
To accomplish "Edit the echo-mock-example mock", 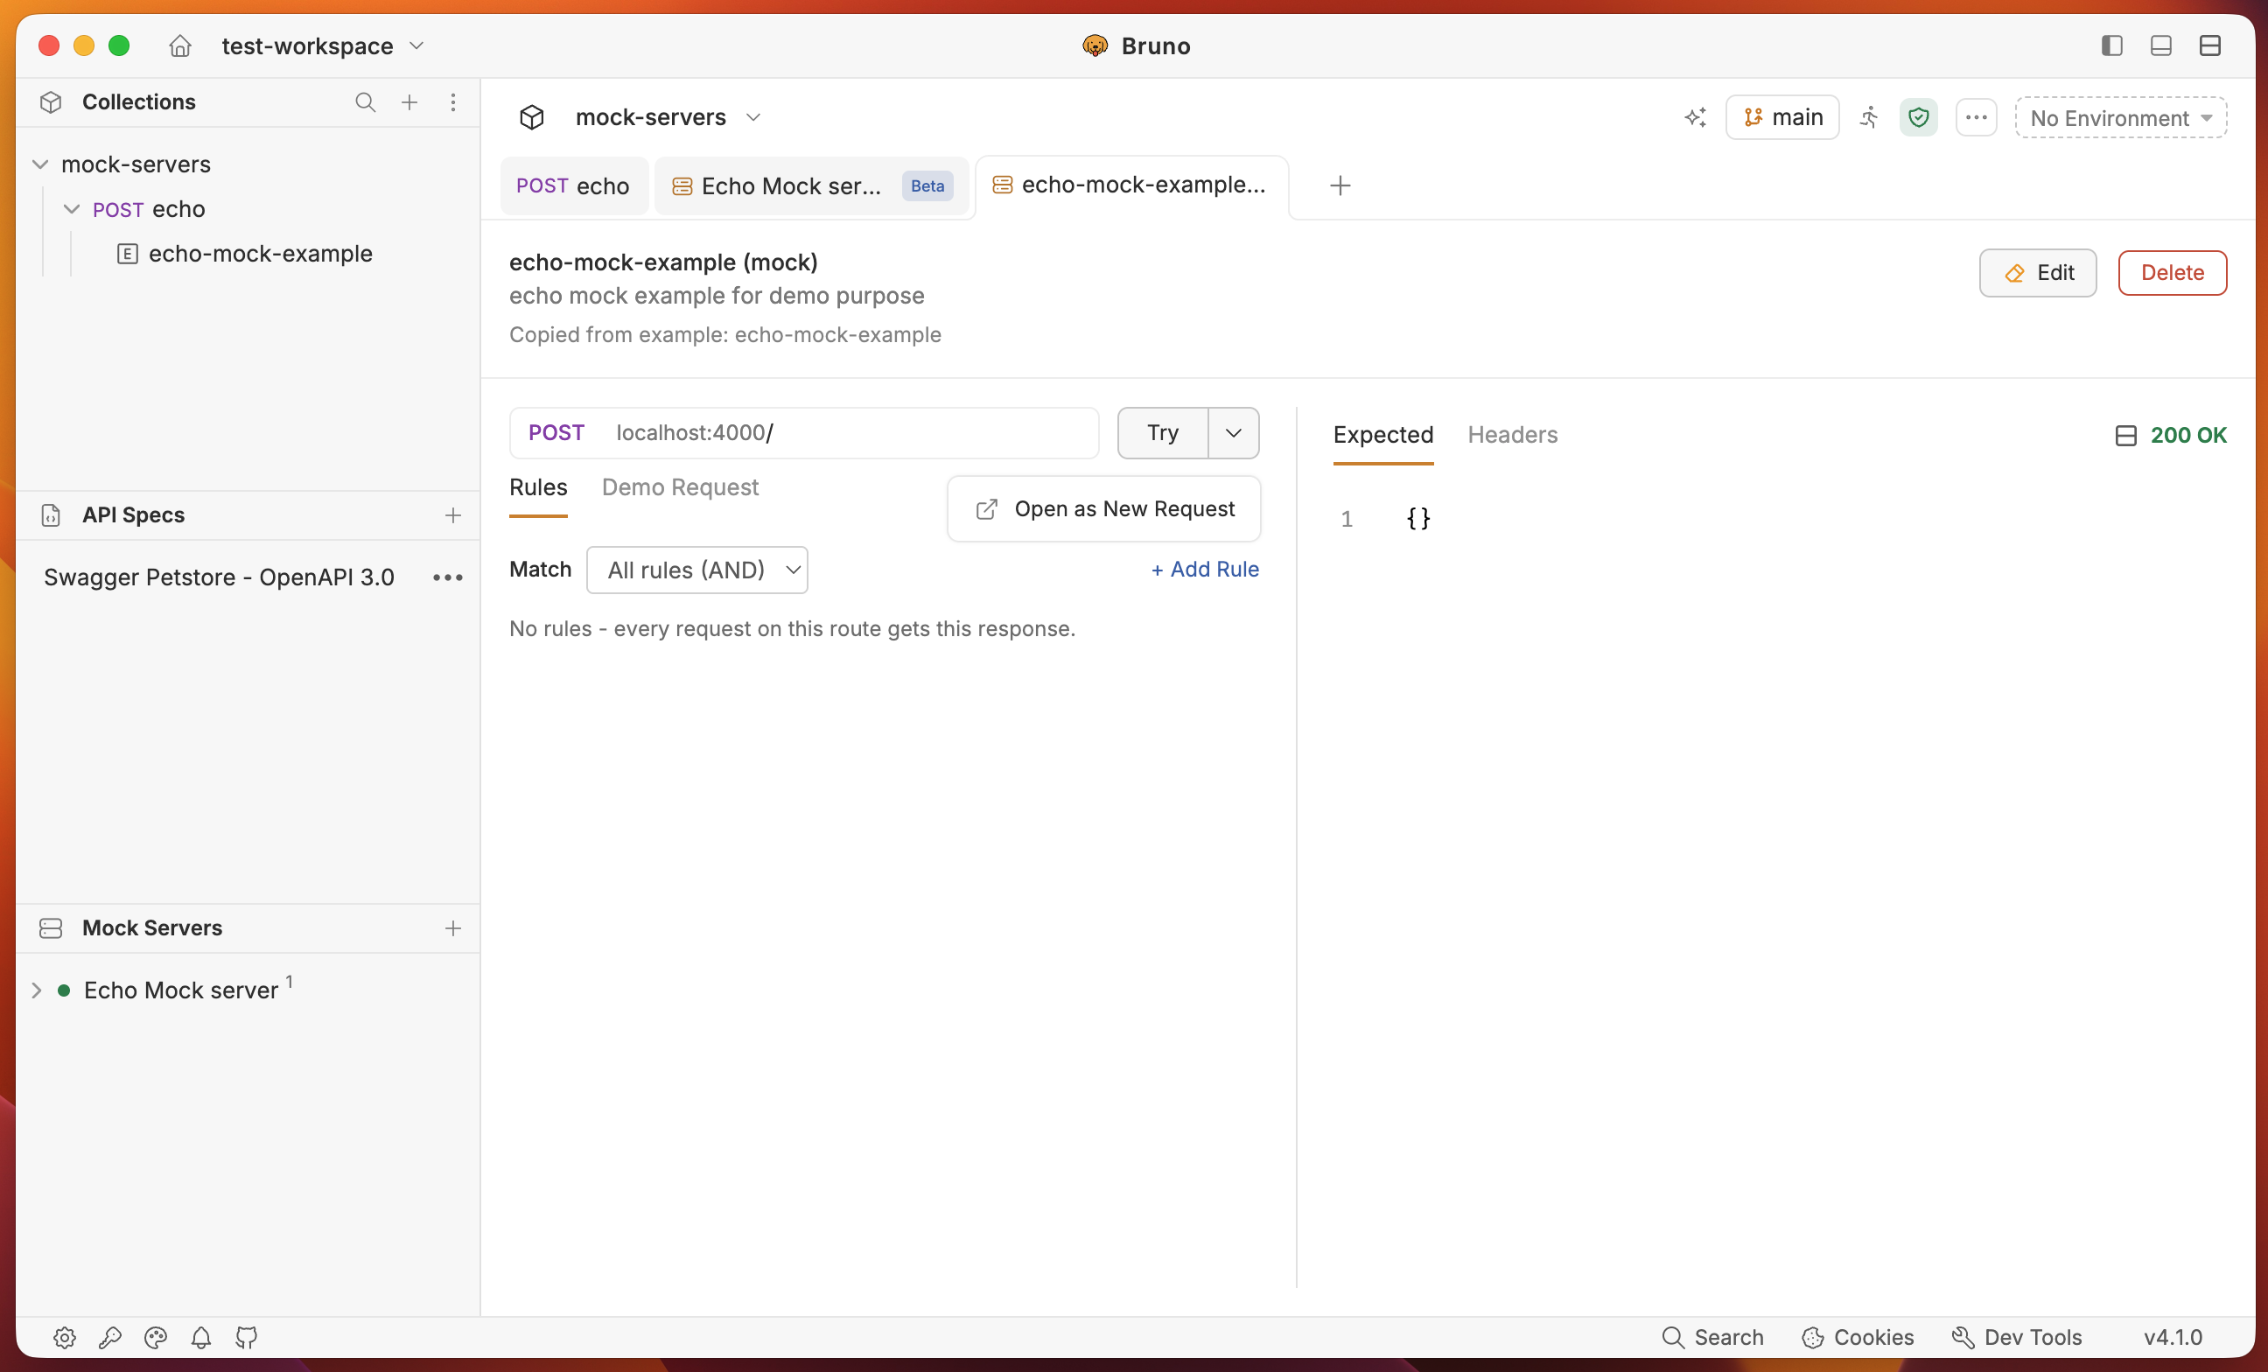I will coord(2038,272).
